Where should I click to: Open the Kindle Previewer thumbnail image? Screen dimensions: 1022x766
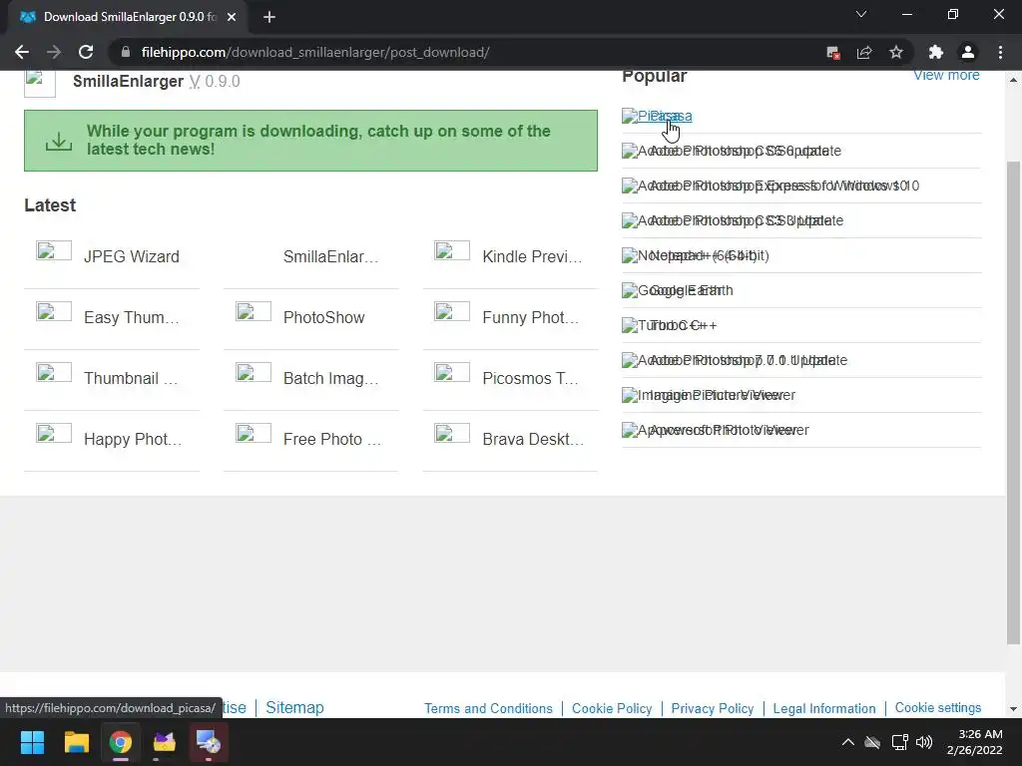click(x=452, y=250)
